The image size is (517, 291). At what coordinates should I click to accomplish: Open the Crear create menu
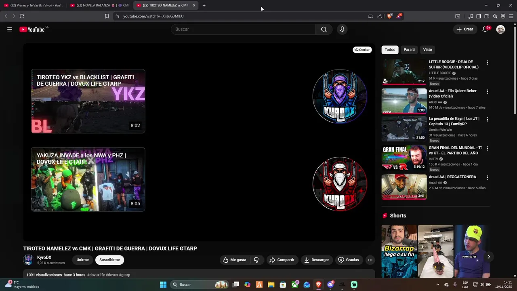click(x=465, y=29)
